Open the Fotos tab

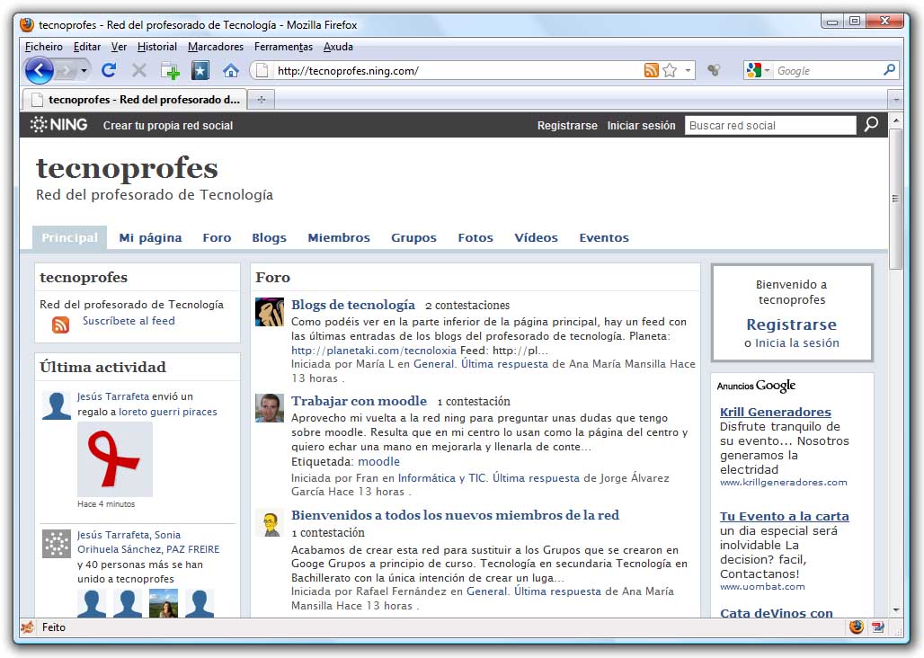coord(475,237)
